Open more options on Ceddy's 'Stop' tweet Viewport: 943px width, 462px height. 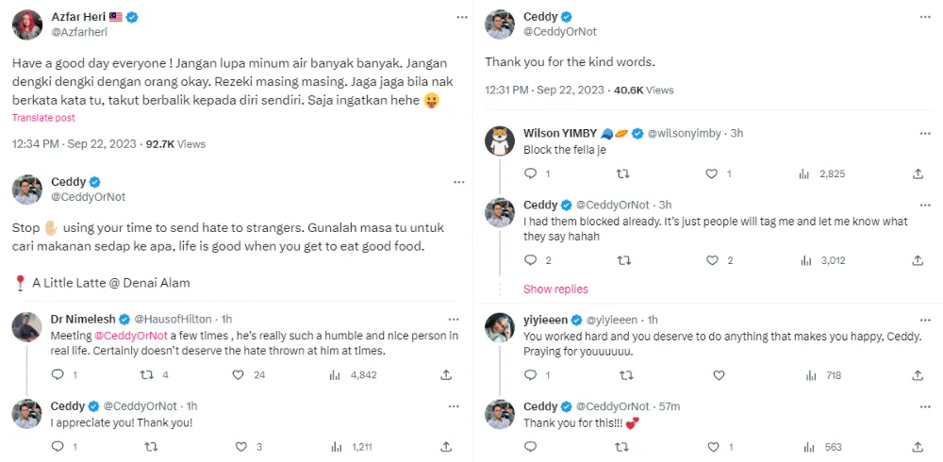(x=461, y=182)
